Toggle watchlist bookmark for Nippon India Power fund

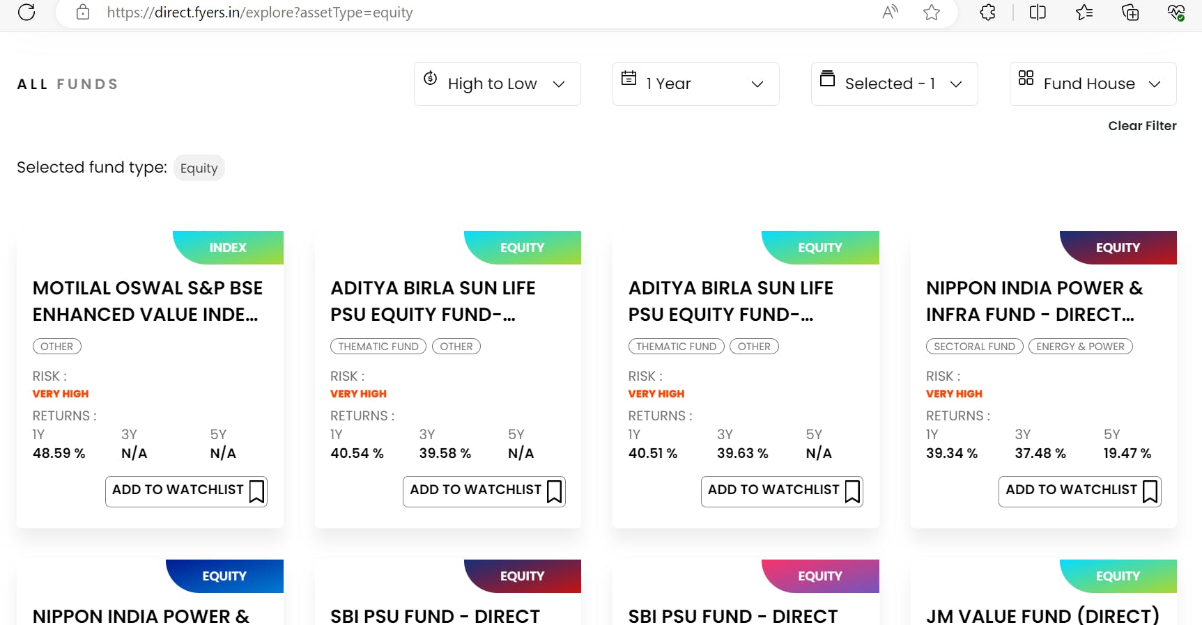pos(1150,491)
